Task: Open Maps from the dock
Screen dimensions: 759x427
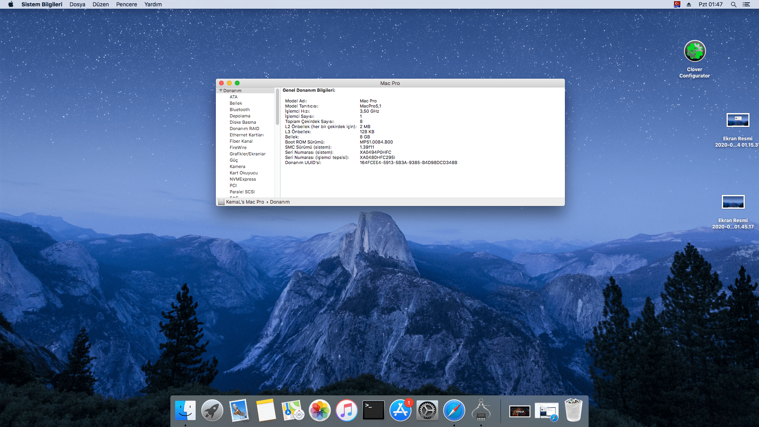Action: tap(293, 410)
